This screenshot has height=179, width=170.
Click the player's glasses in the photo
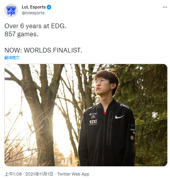point(101,81)
